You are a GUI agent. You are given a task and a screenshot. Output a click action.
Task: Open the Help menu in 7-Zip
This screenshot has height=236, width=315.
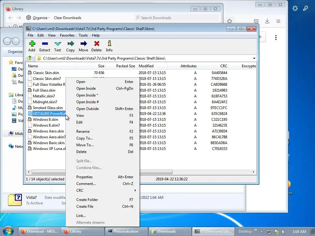[x=96, y=35]
